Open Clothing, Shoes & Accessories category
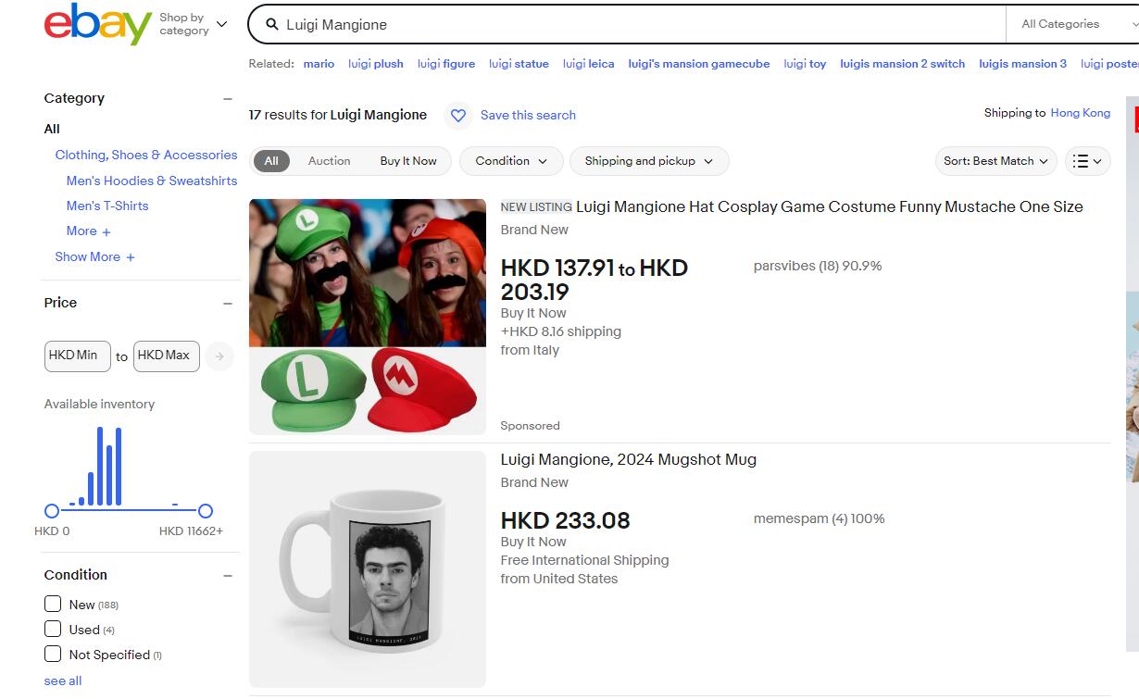This screenshot has width=1139, height=699. click(x=146, y=155)
